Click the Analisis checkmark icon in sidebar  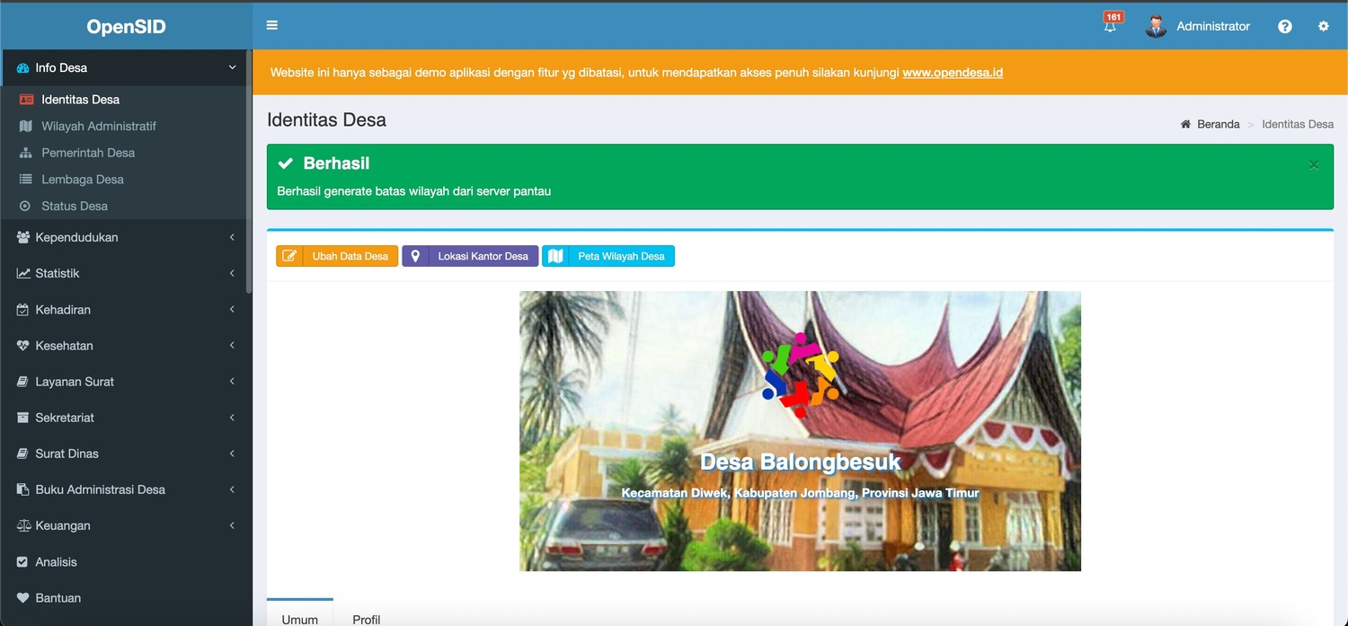[x=23, y=561]
